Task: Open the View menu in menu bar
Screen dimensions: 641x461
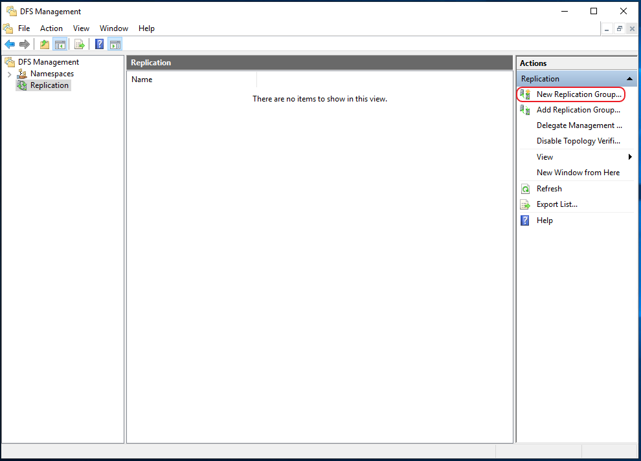Action: click(81, 28)
